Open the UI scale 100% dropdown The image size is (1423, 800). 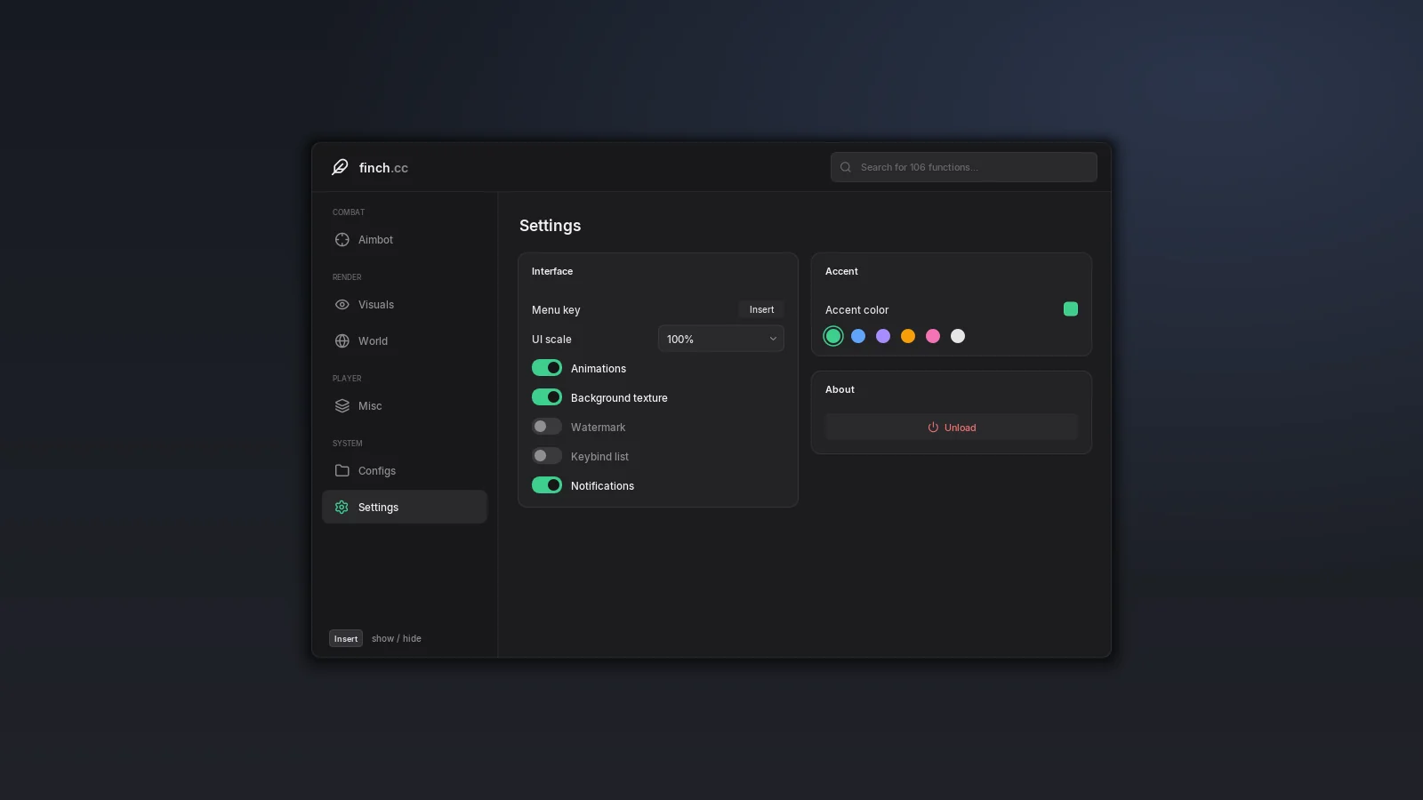click(720, 339)
